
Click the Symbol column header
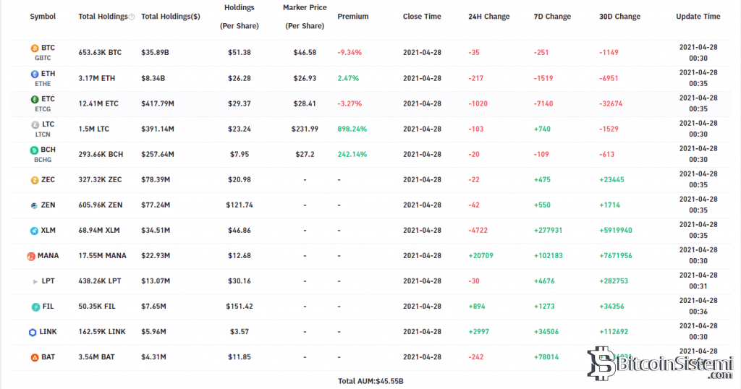click(x=43, y=17)
